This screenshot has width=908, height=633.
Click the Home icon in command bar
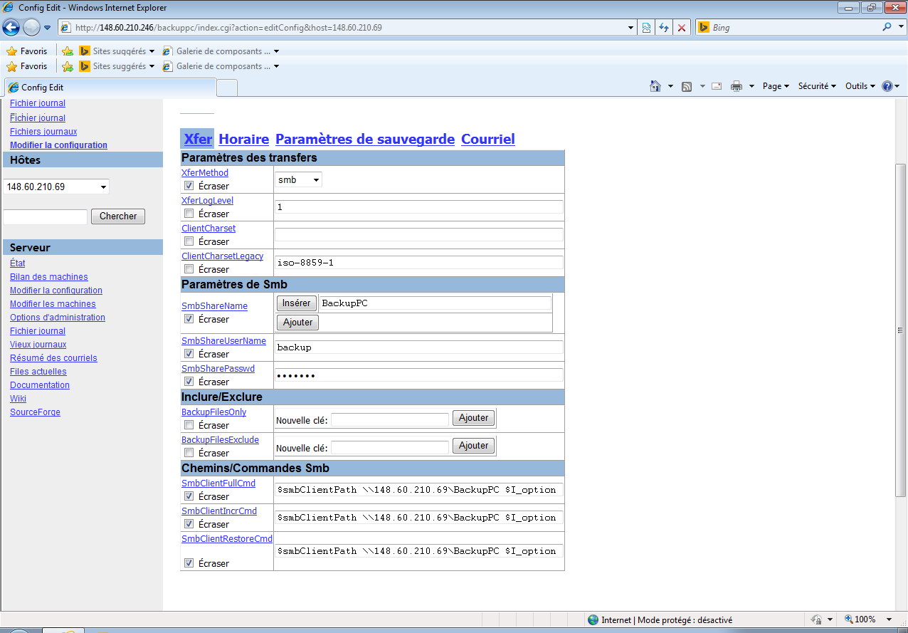[x=655, y=86]
